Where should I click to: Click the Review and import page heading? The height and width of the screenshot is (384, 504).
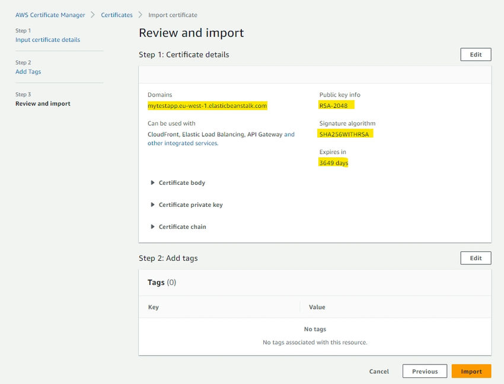pos(192,33)
